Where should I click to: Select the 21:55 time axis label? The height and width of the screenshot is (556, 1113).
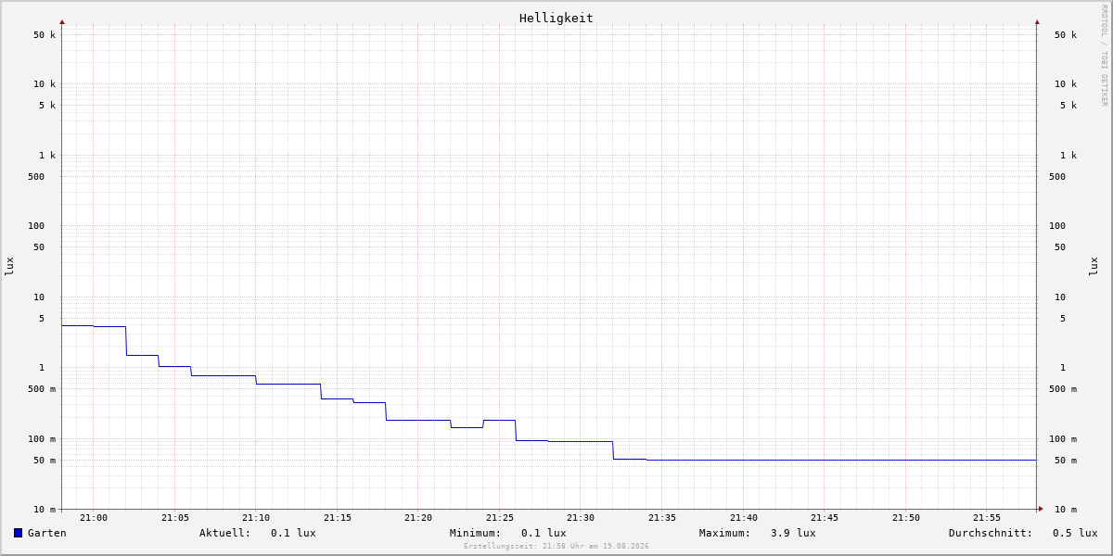[x=987, y=518]
